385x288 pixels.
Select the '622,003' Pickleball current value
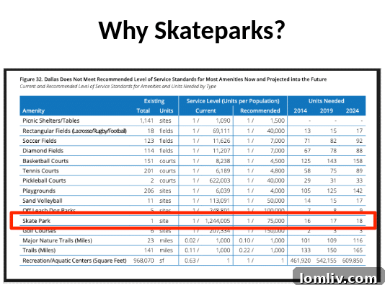[x=220, y=180]
